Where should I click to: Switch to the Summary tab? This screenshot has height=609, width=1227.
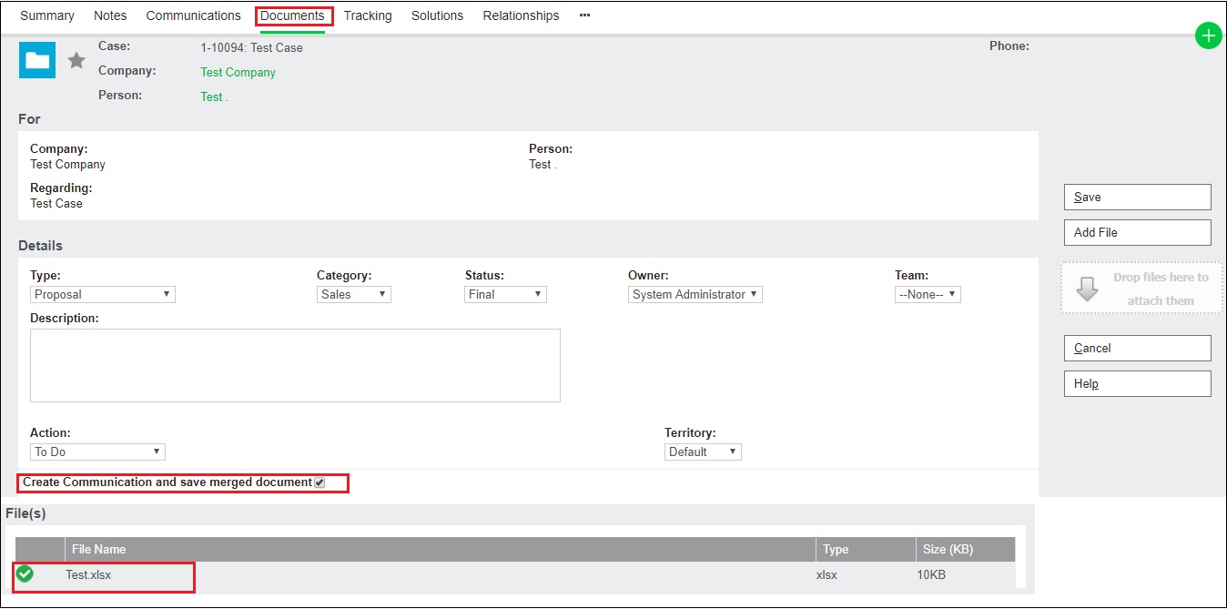[x=47, y=15]
